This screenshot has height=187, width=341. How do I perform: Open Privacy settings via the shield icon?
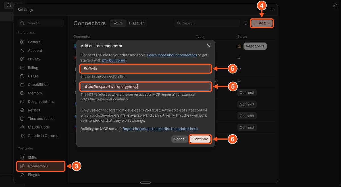[22, 59]
